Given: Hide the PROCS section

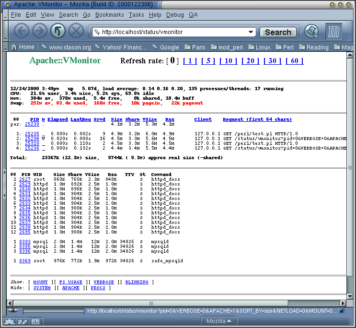Looking at the screenshot, I should pyautogui.click(x=98, y=288).
